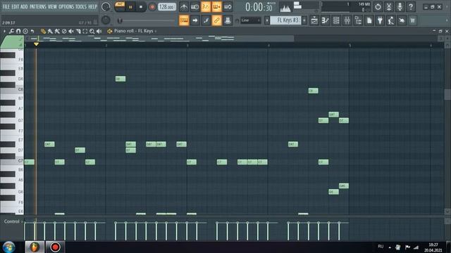Click the tempo tapper figure icon
The height and width of the screenshot is (253, 451).
click(x=391, y=20)
